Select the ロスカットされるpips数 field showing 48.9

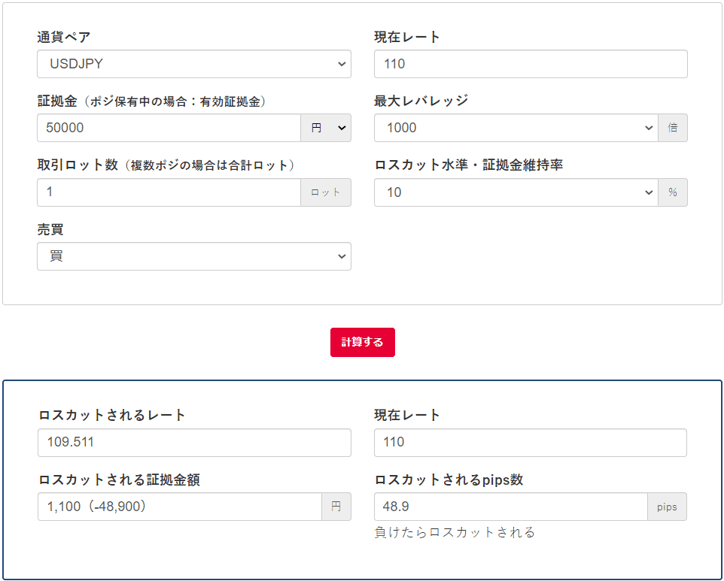click(510, 507)
